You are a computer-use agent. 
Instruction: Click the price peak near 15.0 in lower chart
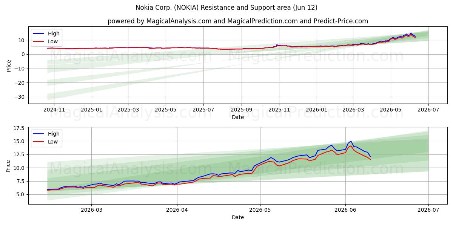(351, 141)
